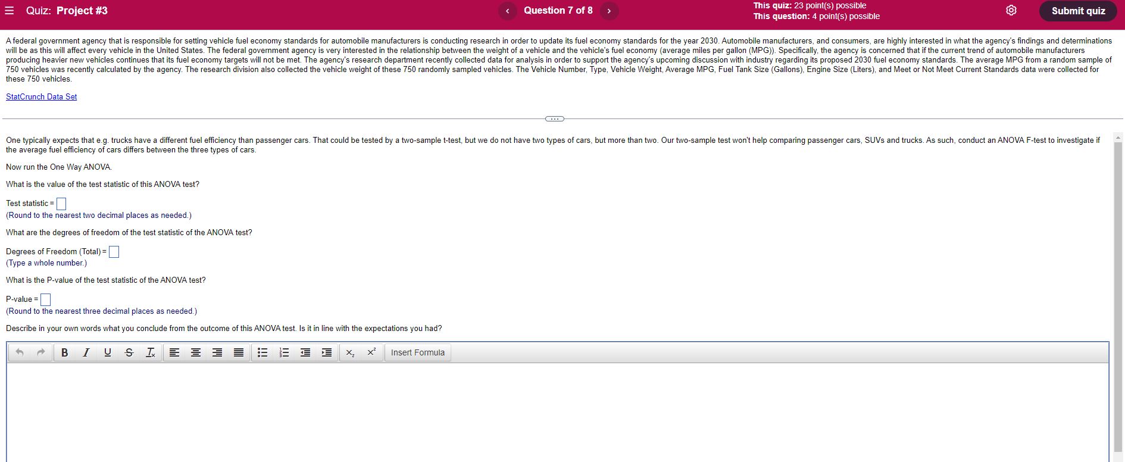Expand the collapsed ellipsis divider handle
The image size is (1125, 462).
[x=554, y=118]
